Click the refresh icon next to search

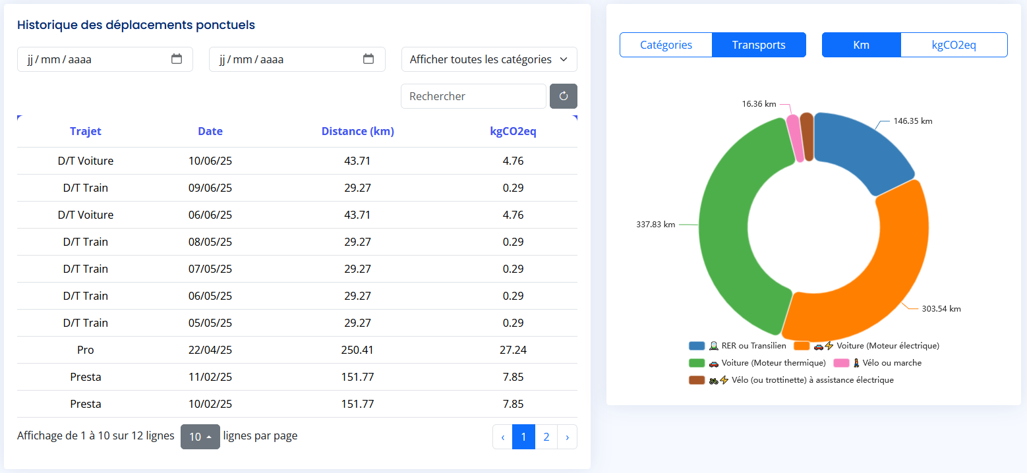563,96
